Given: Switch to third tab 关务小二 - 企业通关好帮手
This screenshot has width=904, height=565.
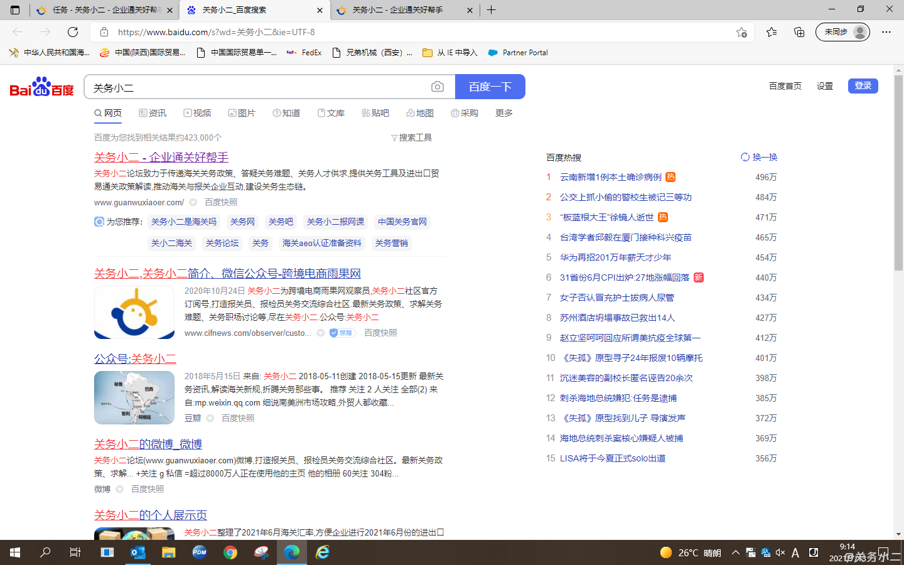Looking at the screenshot, I should (405, 10).
